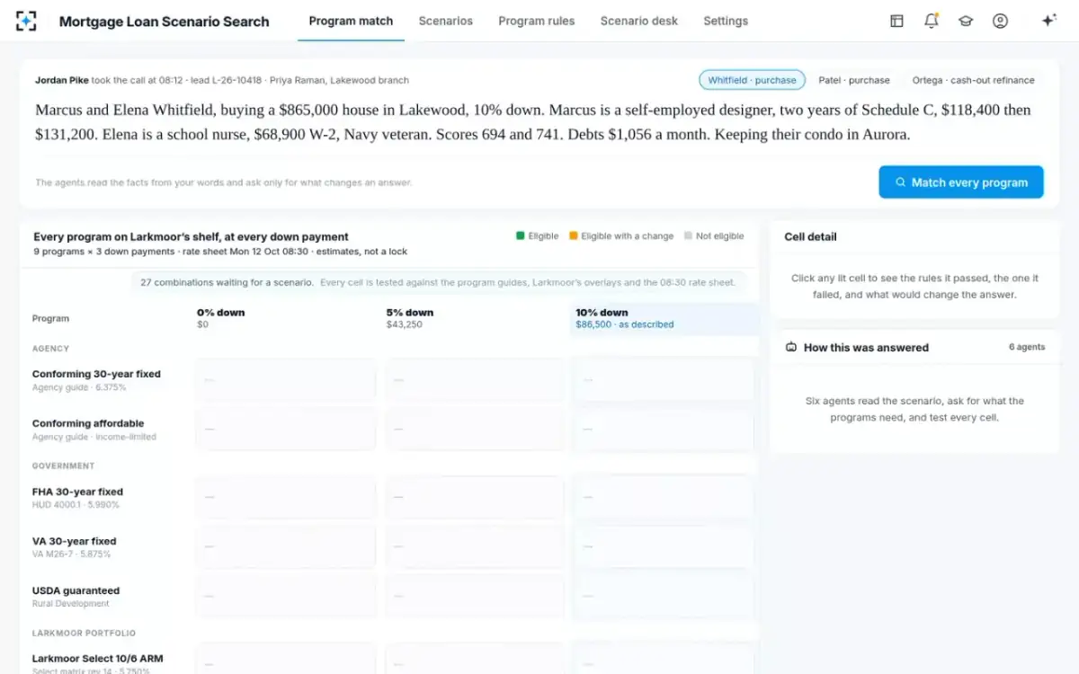The image size is (1079, 674).
Task: Click VA 30-year fixed 10% down cell
Action: [x=664, y=547]
